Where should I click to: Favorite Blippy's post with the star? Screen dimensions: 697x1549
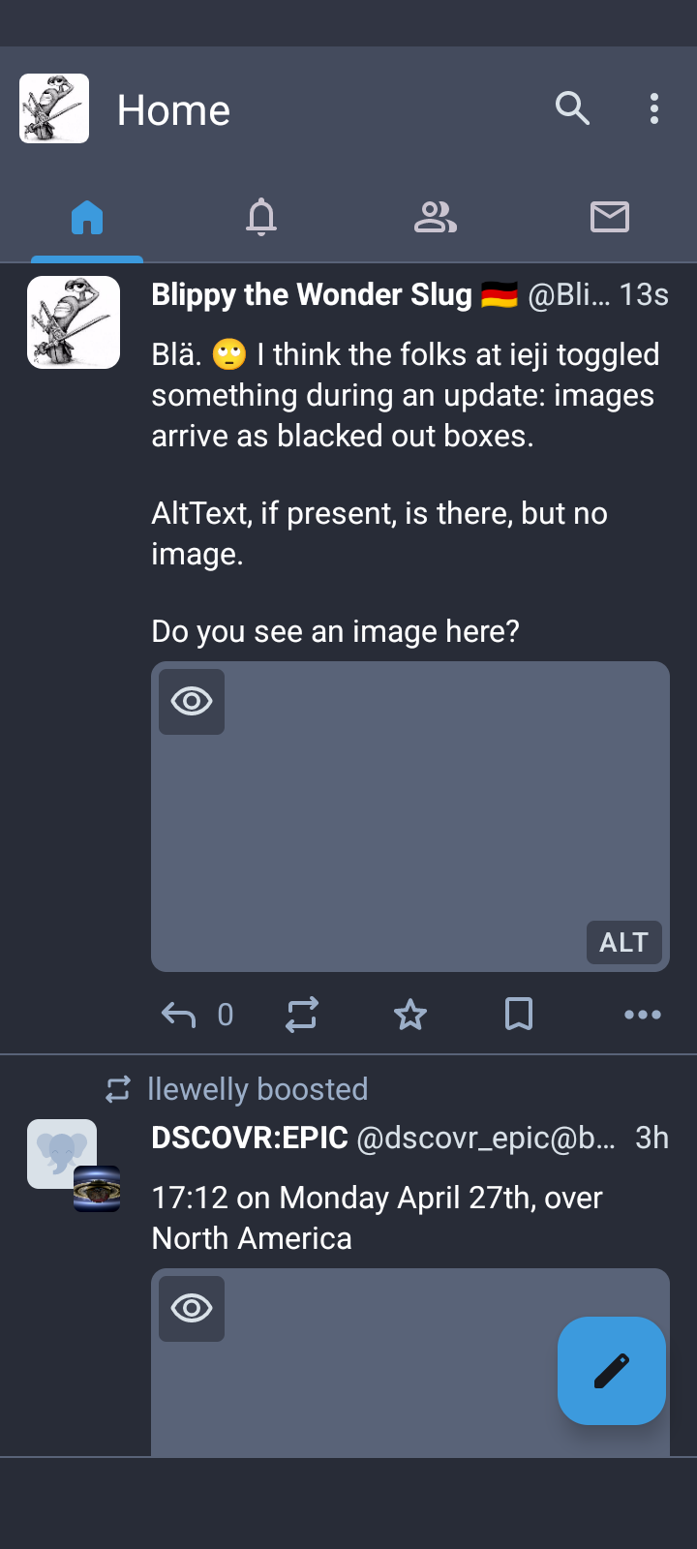pyautogui.click(x=410, y=1015)
